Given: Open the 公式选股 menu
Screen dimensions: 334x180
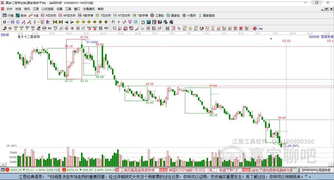Looking at the screenshot, I should [x=48, y=9].
